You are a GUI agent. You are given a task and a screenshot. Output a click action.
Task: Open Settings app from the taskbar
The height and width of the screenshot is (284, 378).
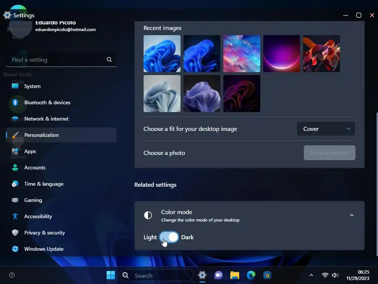point(202,275)
